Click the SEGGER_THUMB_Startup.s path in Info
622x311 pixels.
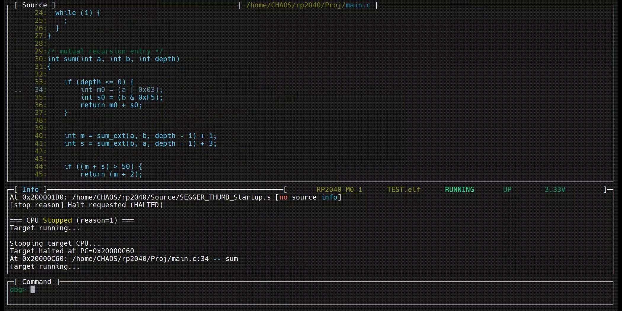tap(171, 197)
